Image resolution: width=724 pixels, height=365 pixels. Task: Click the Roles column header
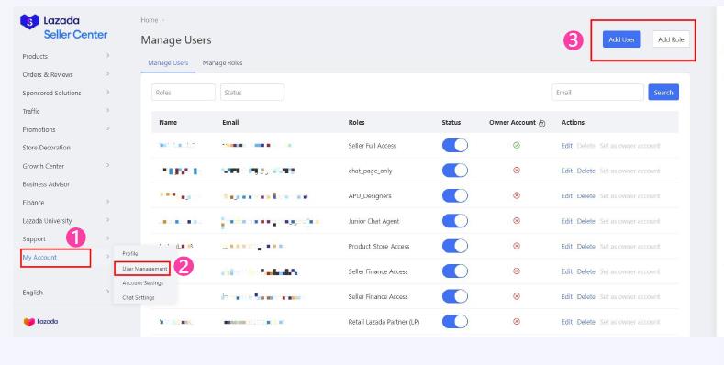pyautogui.click(x=356, y=122)
